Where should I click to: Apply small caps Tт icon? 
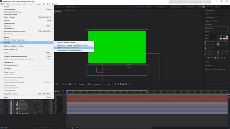(218, 58)
